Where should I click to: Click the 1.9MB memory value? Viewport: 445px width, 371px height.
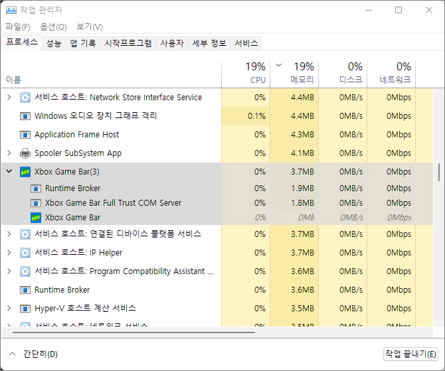[302, 188]
